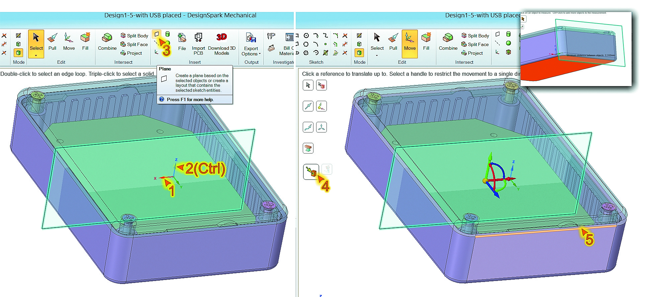
Task: Toggle the Select tool guide
Action: pyautogui.click(x=308, y=85)
